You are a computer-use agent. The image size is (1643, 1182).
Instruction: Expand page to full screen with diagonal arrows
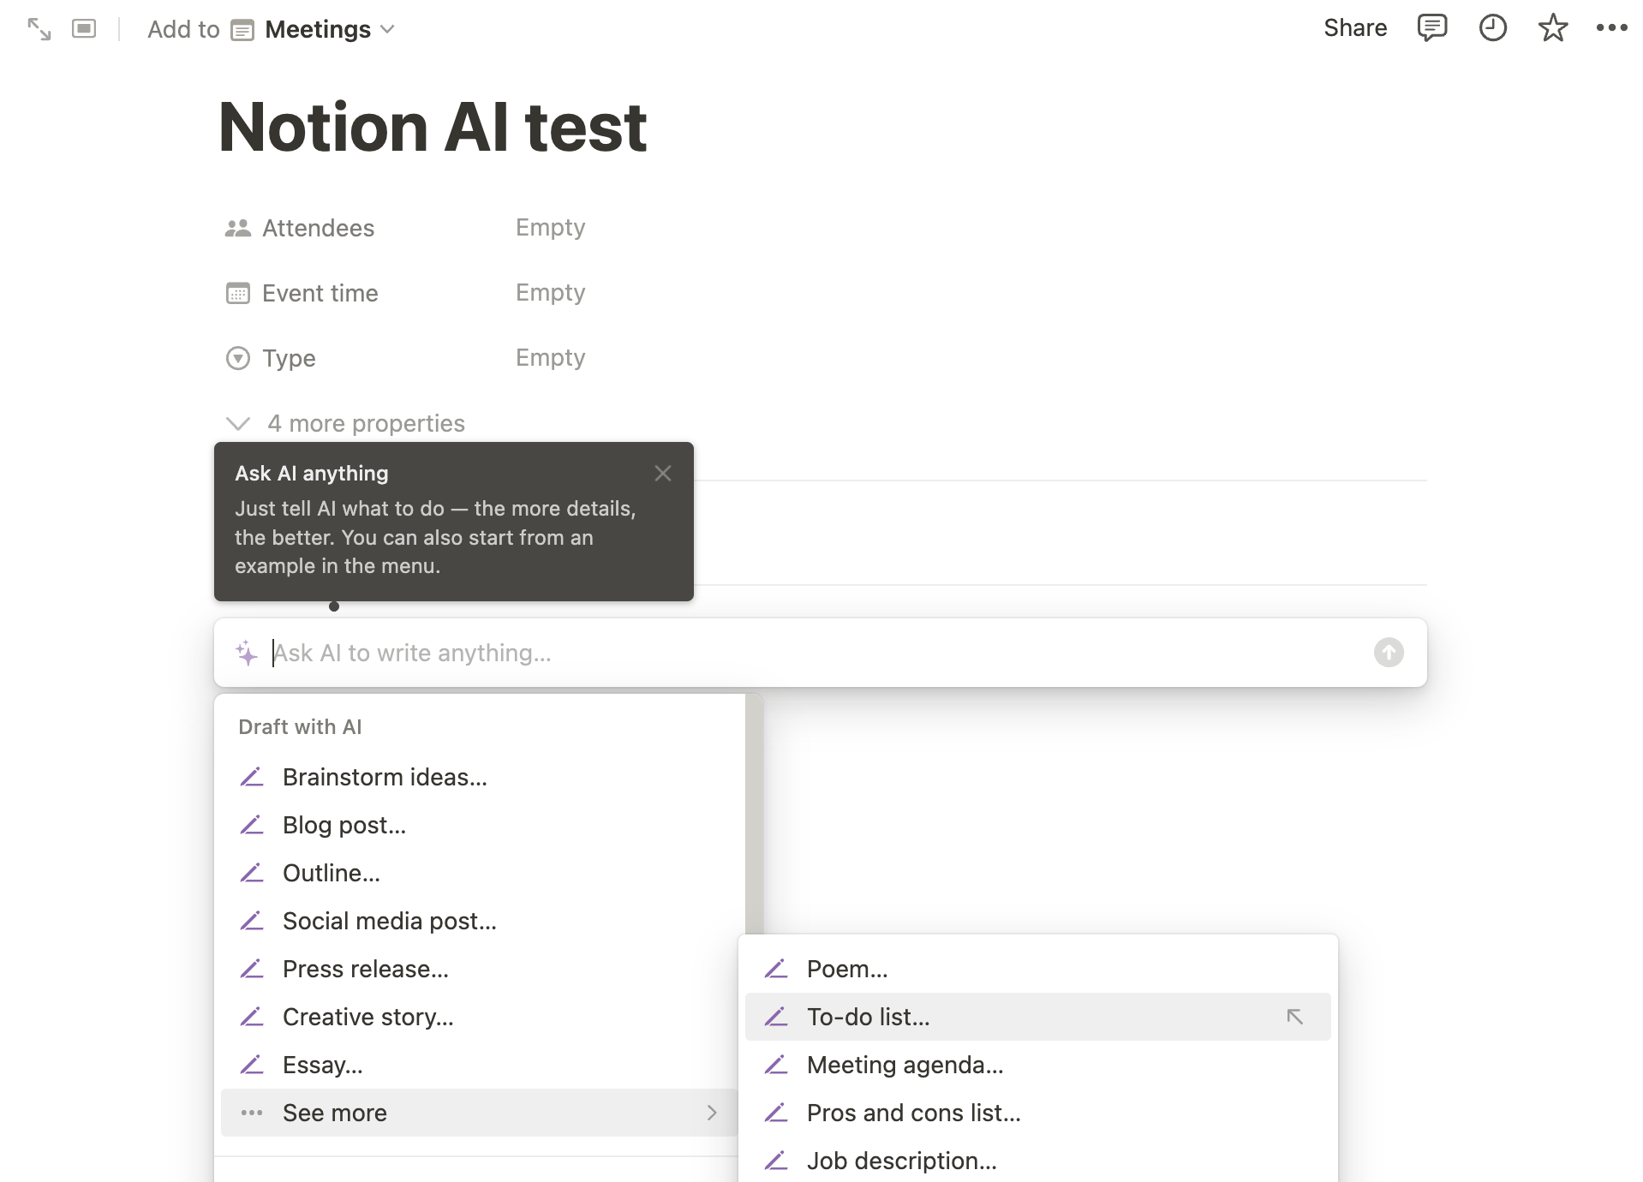pyautogui.click(x=38, y=28)
